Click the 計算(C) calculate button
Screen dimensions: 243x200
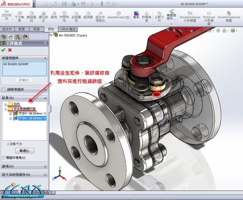tap(24, 80)
